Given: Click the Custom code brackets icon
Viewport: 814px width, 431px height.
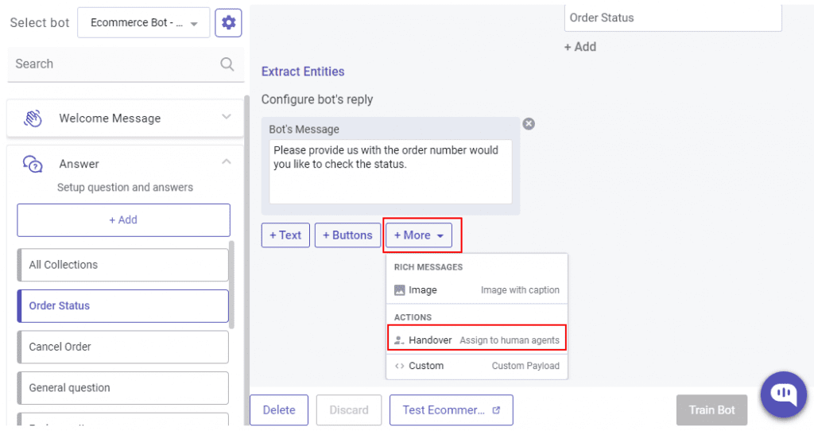Looking at the screenshot, I should coord(399,366).
